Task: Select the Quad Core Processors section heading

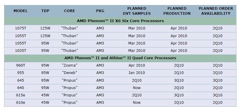Action: (x=120, y=58)
